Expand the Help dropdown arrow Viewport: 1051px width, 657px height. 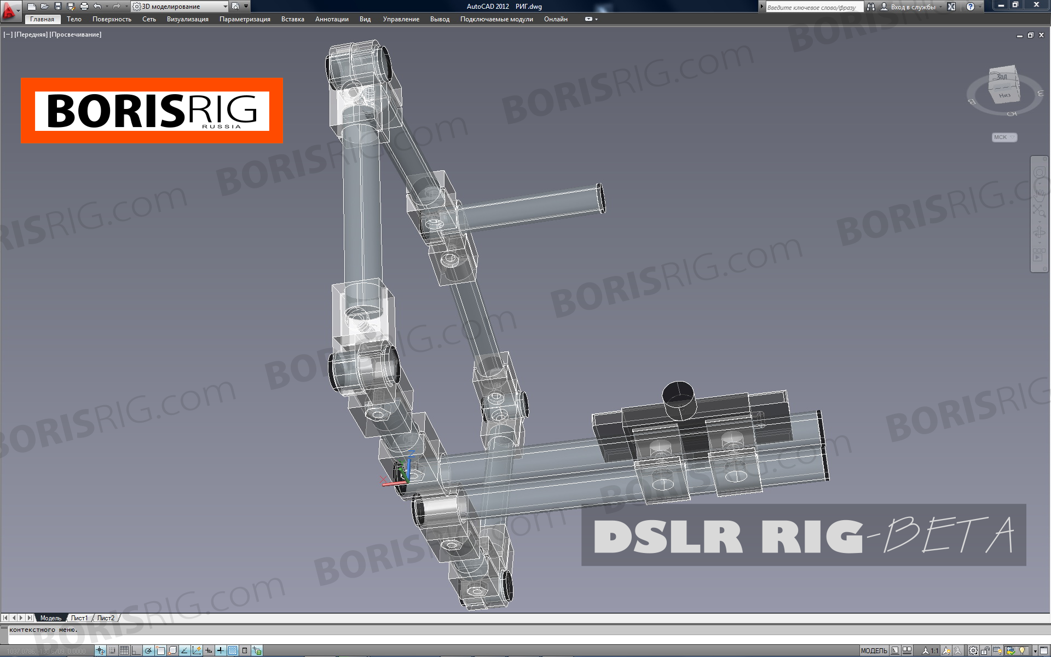980,7
